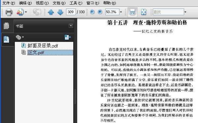Click the page count text 330

(82, 12)
